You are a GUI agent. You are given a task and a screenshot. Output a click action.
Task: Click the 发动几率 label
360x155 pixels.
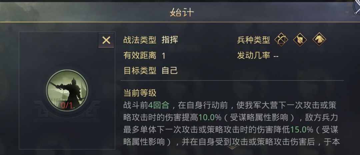pos(253,55)
